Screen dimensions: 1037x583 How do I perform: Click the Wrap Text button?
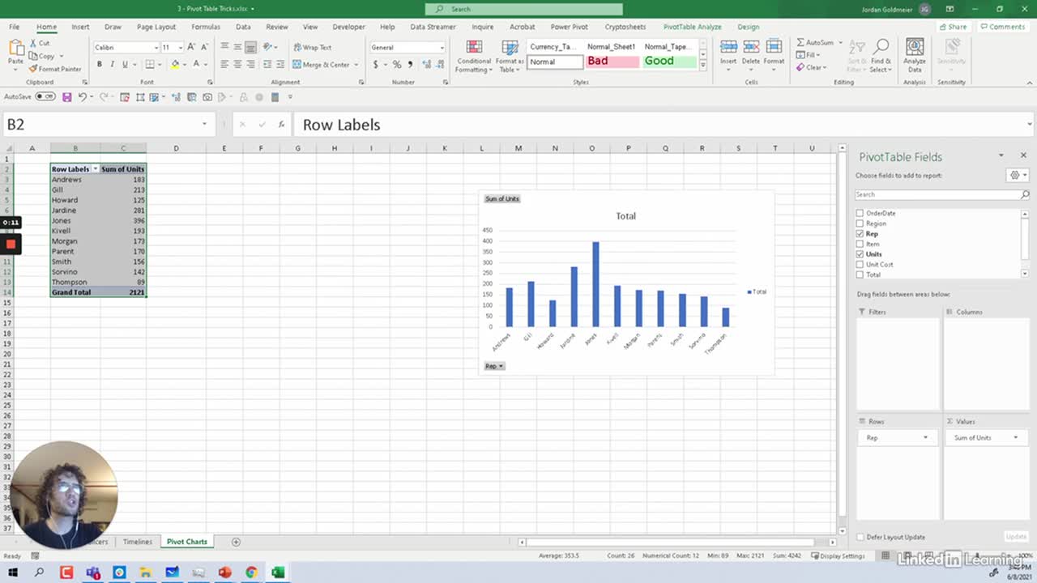[313, 47]
